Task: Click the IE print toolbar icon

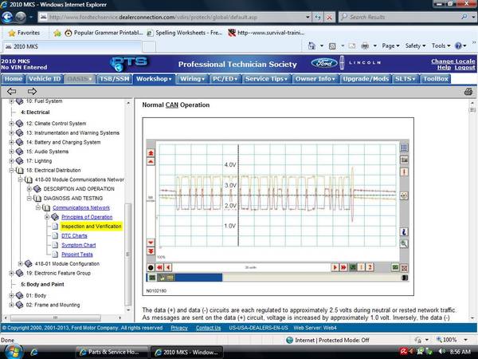Action: (365, 46)
